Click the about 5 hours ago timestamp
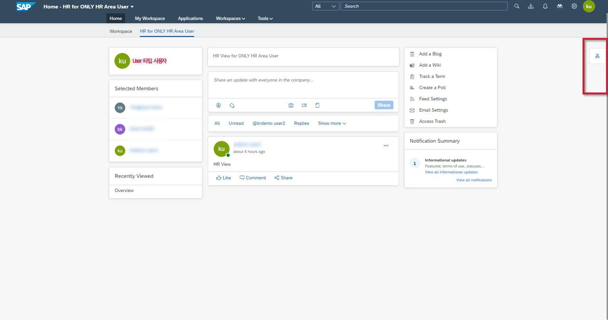The height and width of the screenshot is (320, 608). click(x=249, y=151)
